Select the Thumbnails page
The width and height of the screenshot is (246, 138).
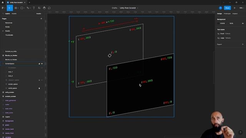[9, 35]
